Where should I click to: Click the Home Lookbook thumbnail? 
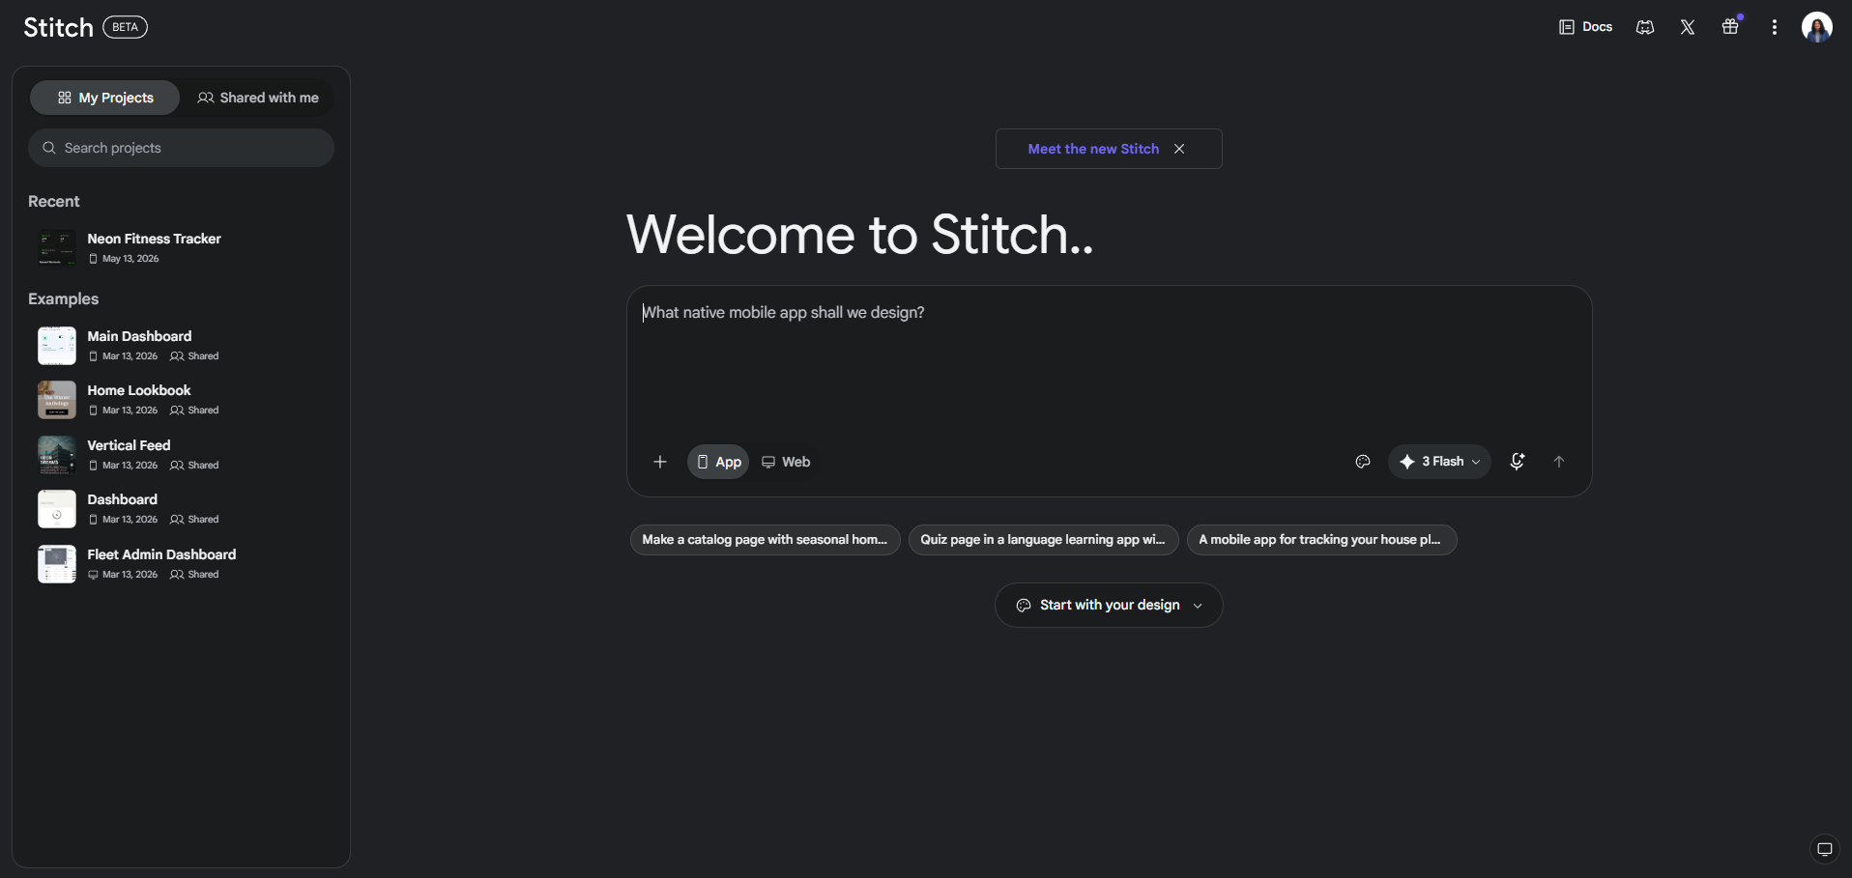(x=57, y=400)
